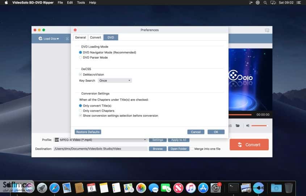Viewport: 306px width, 196px height.
Task: Switch to the Convert preferences tab
Action: [96, 37]
